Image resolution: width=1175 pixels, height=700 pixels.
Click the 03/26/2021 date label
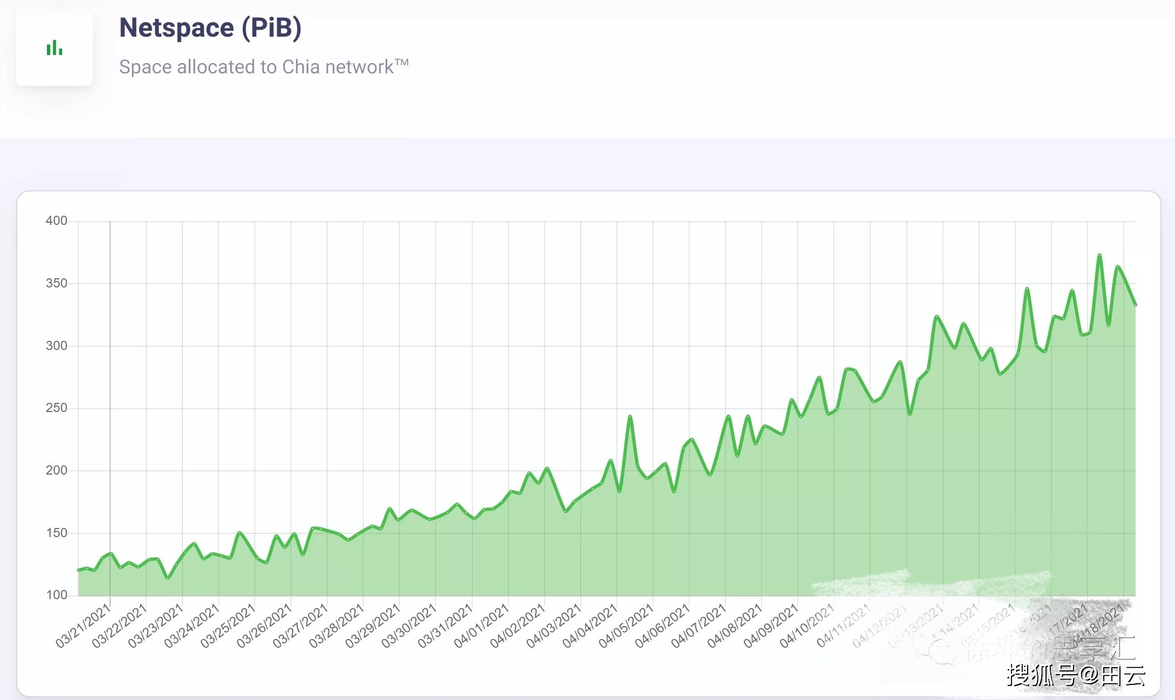coord(264,626)
